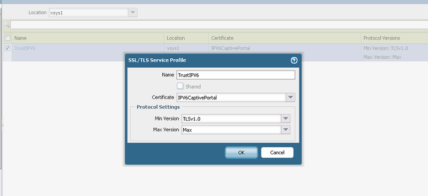The height and width of the screenshot is (196, 428).
Task: Click the Max Version: Max table text
Action: point(382,57)
